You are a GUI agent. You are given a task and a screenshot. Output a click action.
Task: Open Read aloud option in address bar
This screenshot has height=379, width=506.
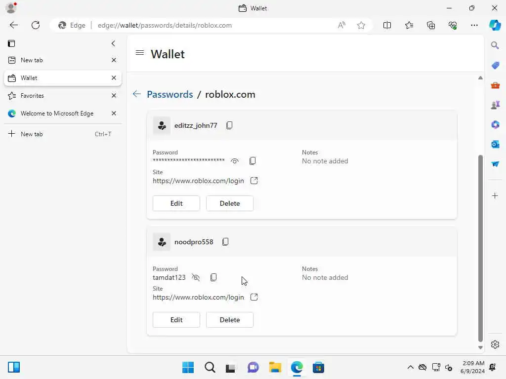click(x=341, y=25)
